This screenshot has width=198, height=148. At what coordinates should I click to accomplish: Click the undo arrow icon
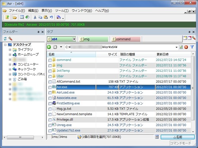pos(51,17)
